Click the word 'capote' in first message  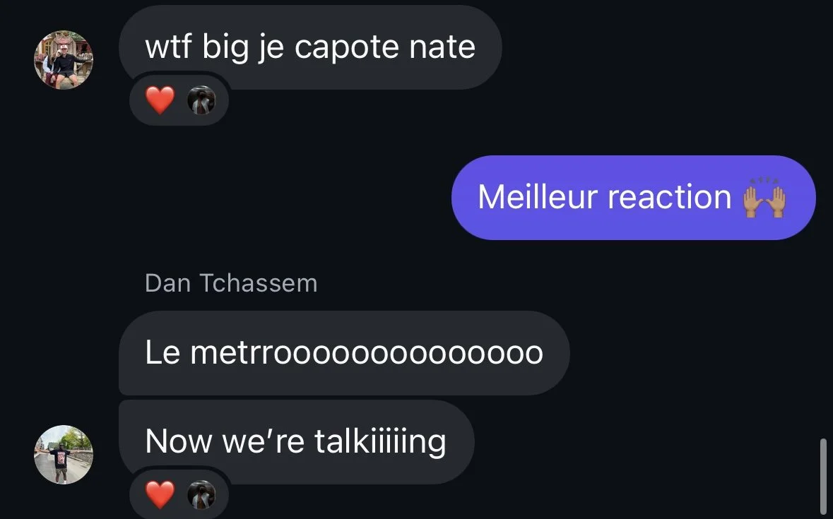coord(347,48)
